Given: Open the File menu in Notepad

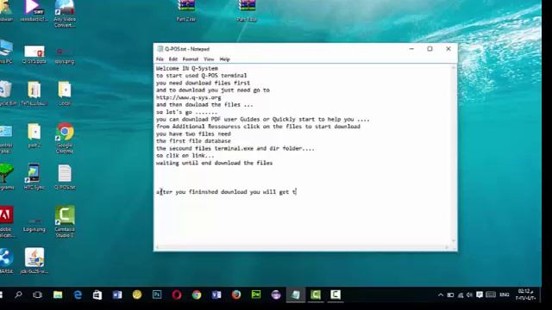Looking at the screenshot, I should [x=160, y=59].
